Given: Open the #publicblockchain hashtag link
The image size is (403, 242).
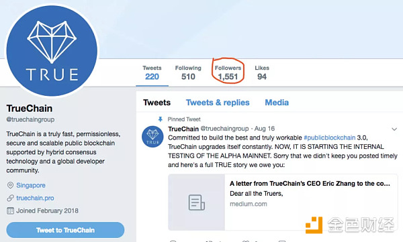Looking at the screenshot, I should [329, 138].
